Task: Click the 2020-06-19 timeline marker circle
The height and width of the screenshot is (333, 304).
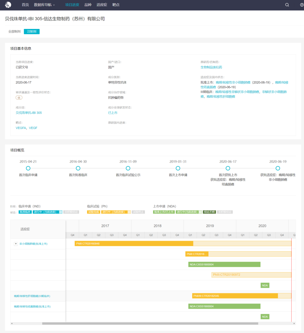Action: click(x=278, y=168)
